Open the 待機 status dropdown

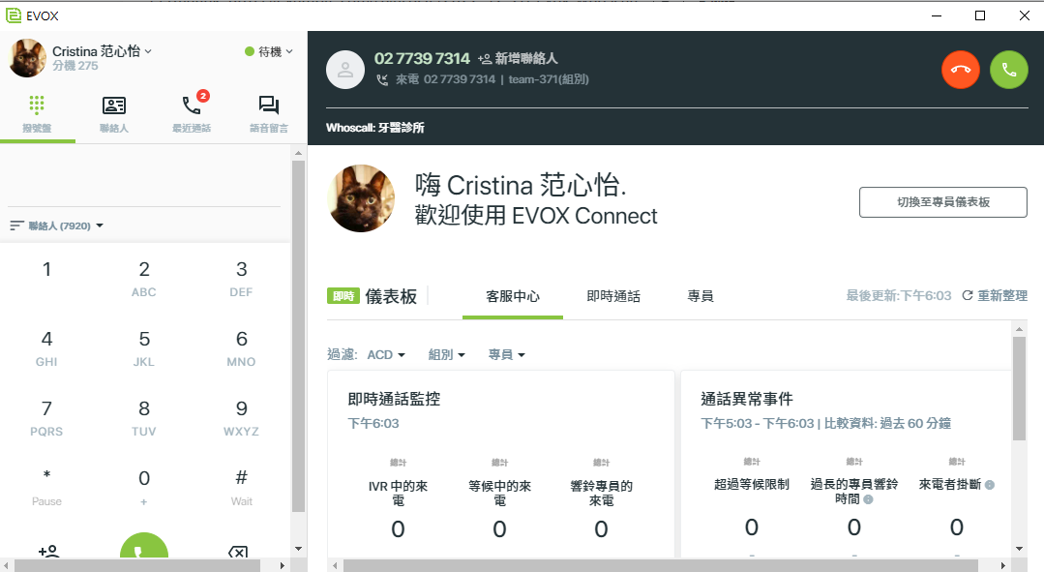pos(269,51)
